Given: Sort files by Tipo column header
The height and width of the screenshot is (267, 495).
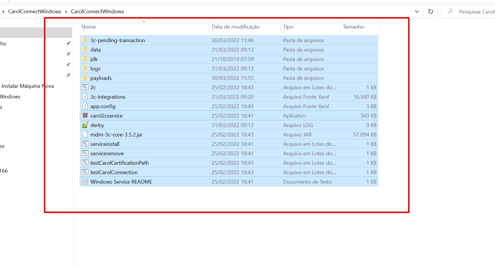Looking at the screenshot, I should pos(288,27).
